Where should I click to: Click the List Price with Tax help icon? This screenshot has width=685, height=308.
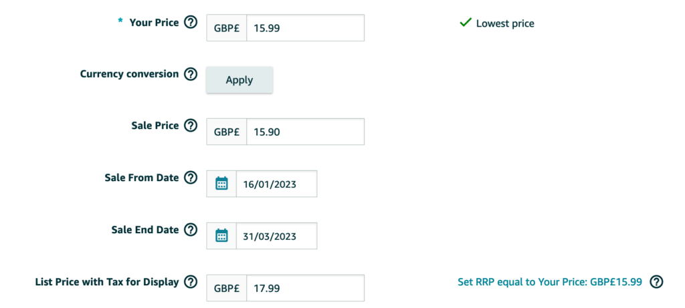(x=191, y=282)
